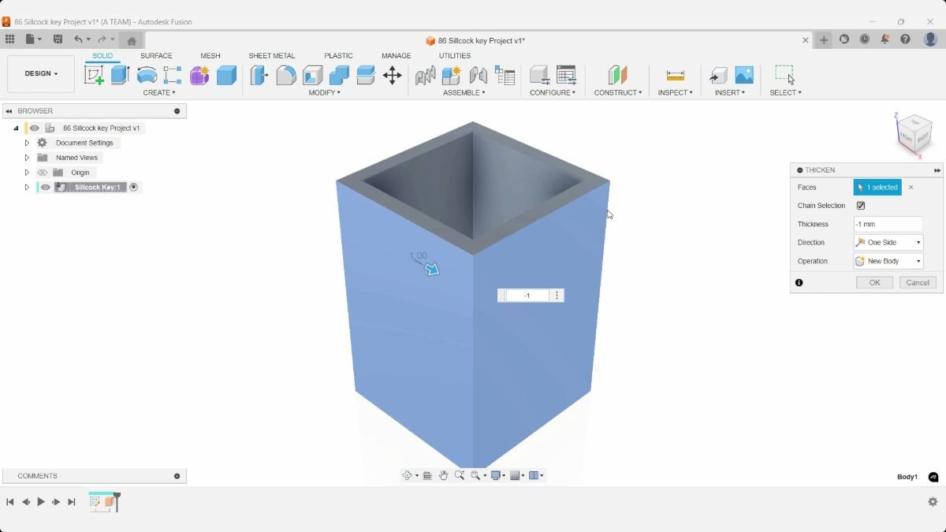Viewport: 946px width, 532px height.
Task: Expand the Origin node
Action: (x=27, y=173)
